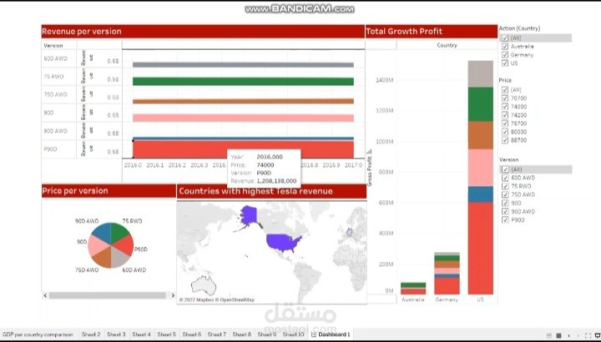Open the Sheet 7 tab
Image resolution: width=601 pixels, height=342 pixels.
[216, 334]
